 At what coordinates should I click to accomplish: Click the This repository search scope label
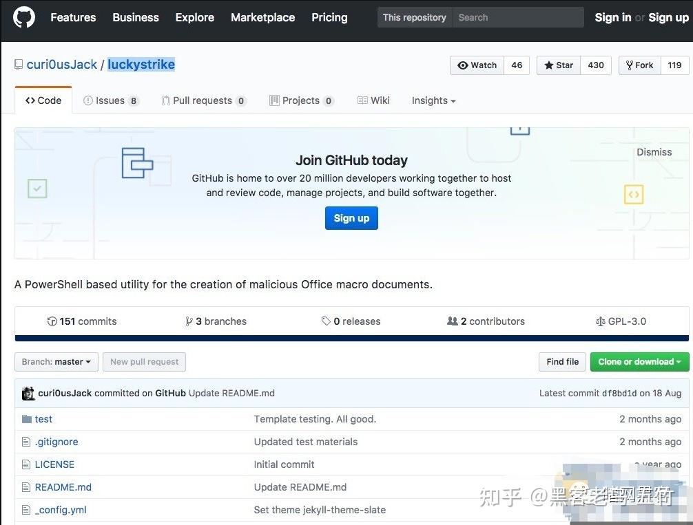[x=415, y=18]
